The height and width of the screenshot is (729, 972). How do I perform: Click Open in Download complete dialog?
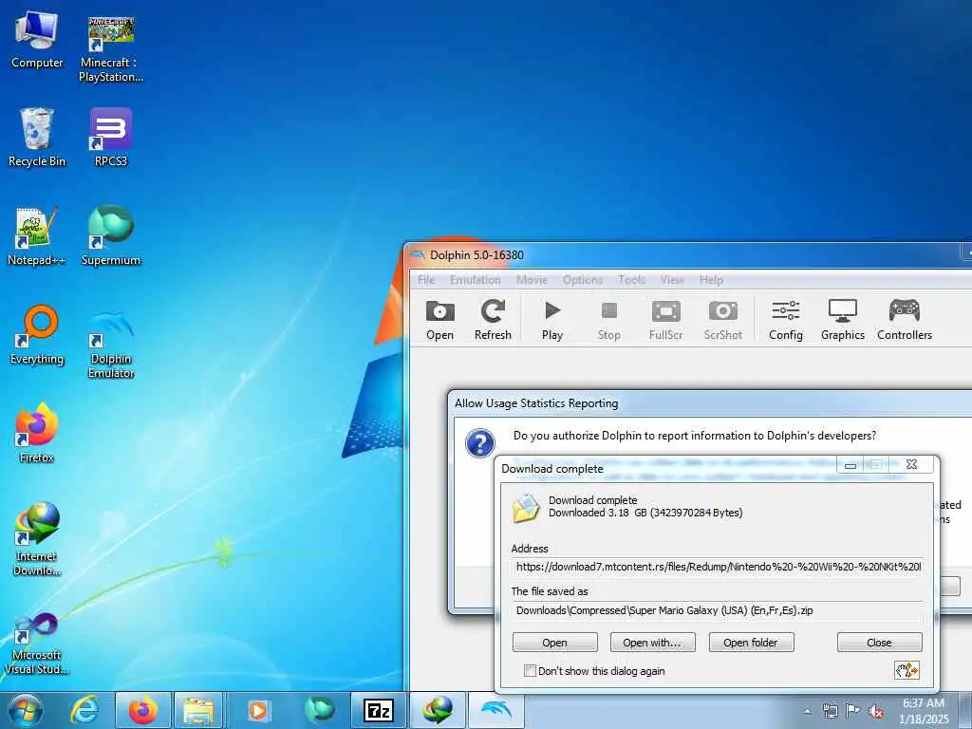click(x=554, y=643)
